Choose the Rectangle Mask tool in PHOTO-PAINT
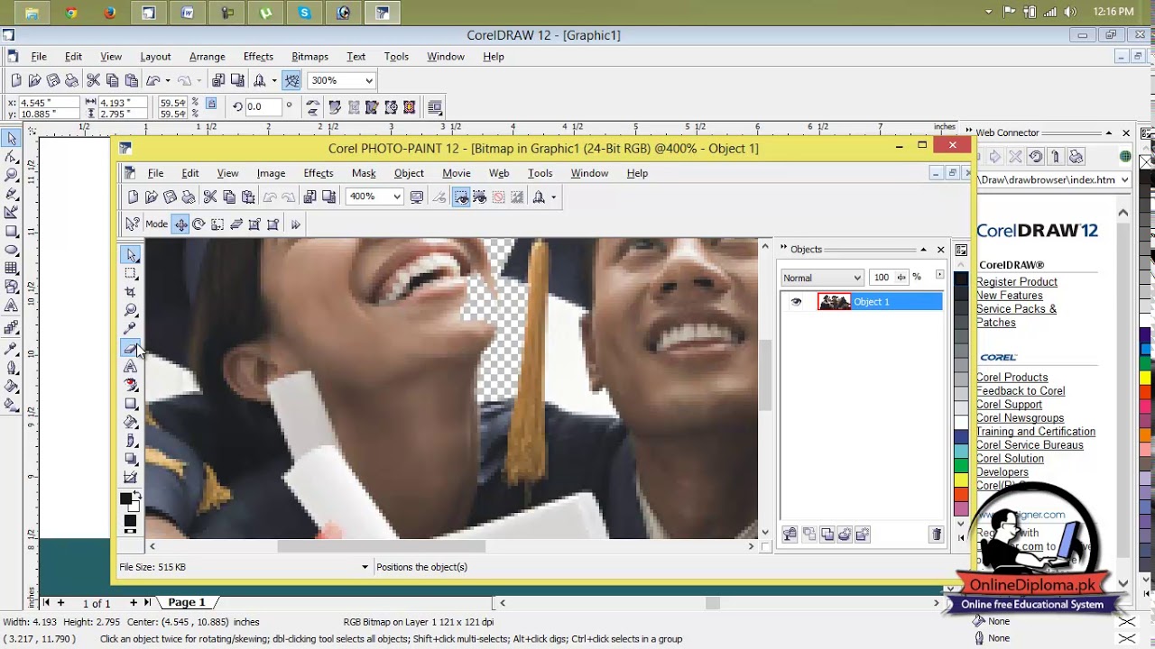 (131, 273)
